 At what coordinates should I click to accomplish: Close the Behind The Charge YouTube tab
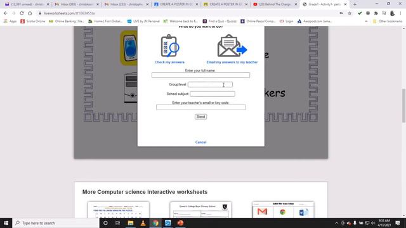pos(296,4)
